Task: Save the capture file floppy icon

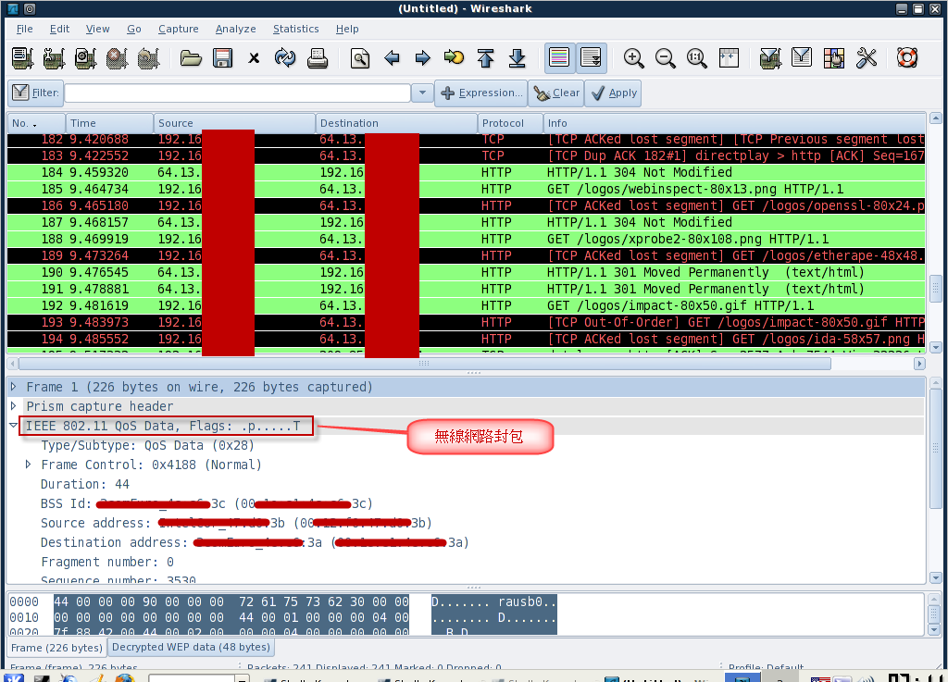Action: [x=222, y=58]
